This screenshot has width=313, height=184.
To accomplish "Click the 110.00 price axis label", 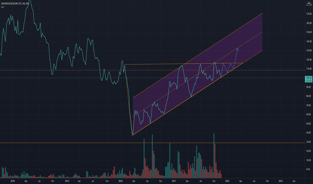I will click(x=309, y=69).
